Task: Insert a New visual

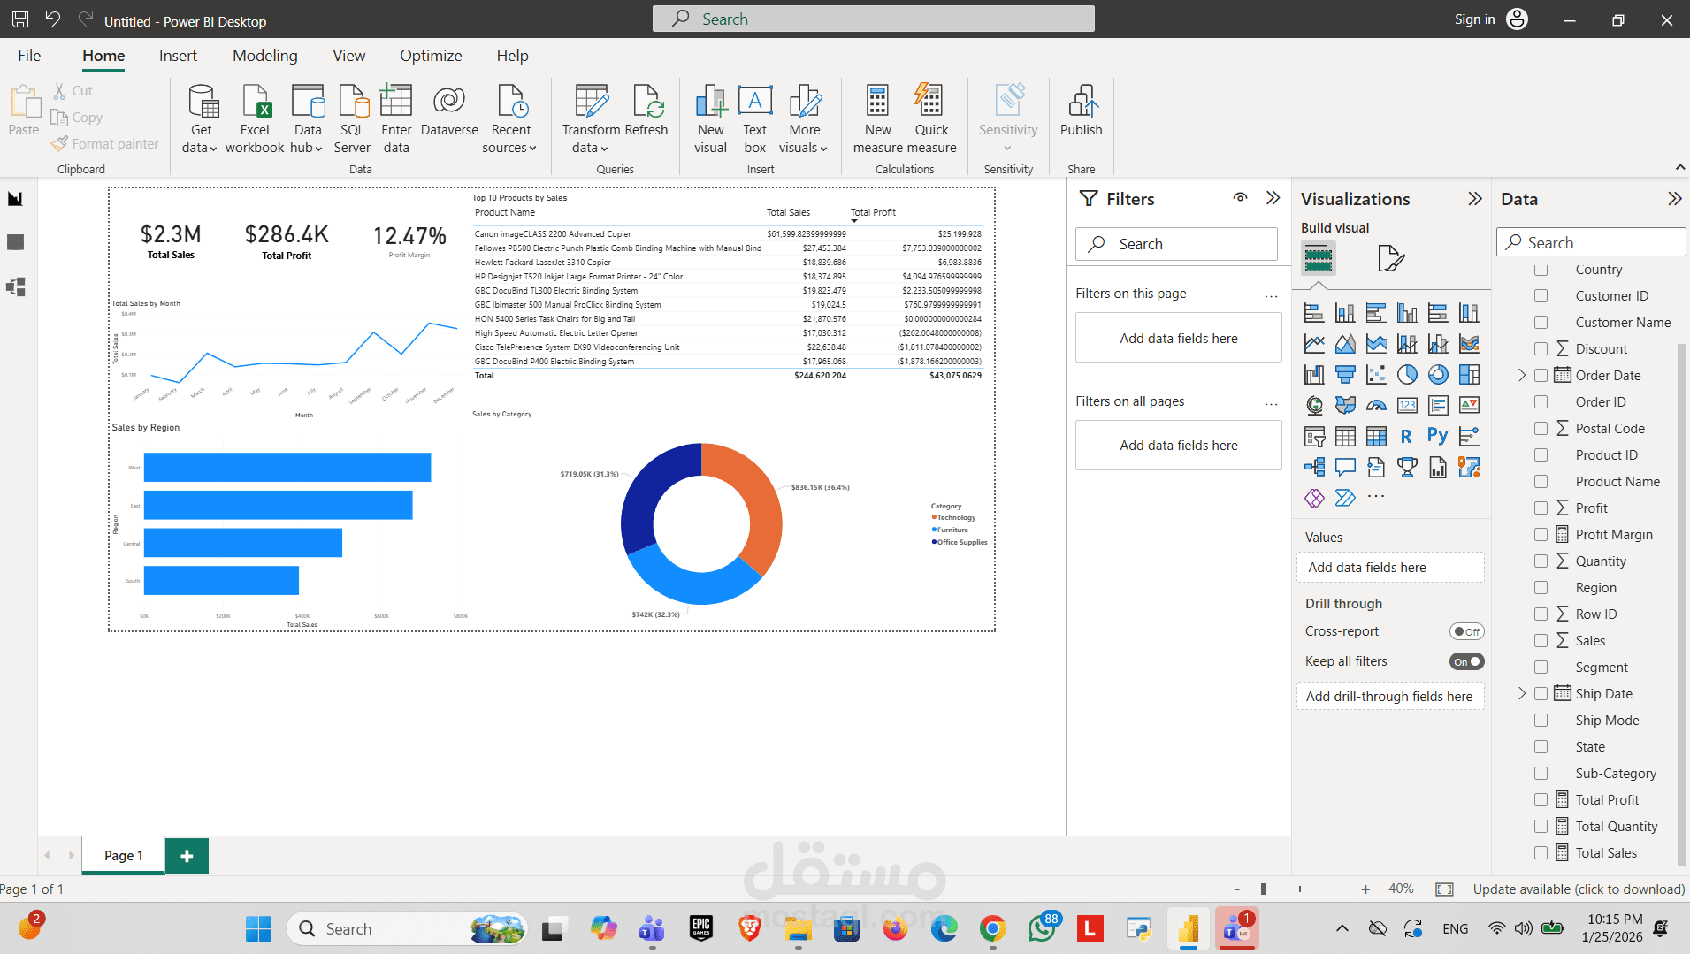Action: [710, 119]
